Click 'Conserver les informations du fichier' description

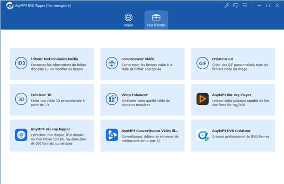coord(58,67)
